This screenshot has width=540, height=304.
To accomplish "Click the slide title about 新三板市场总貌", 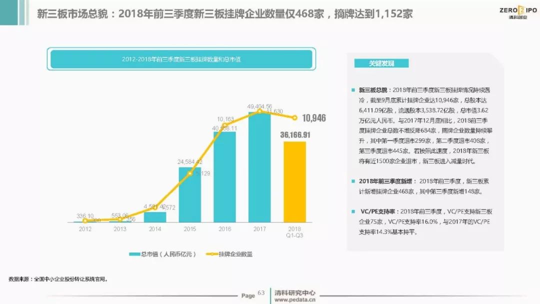I will point(225,13).
